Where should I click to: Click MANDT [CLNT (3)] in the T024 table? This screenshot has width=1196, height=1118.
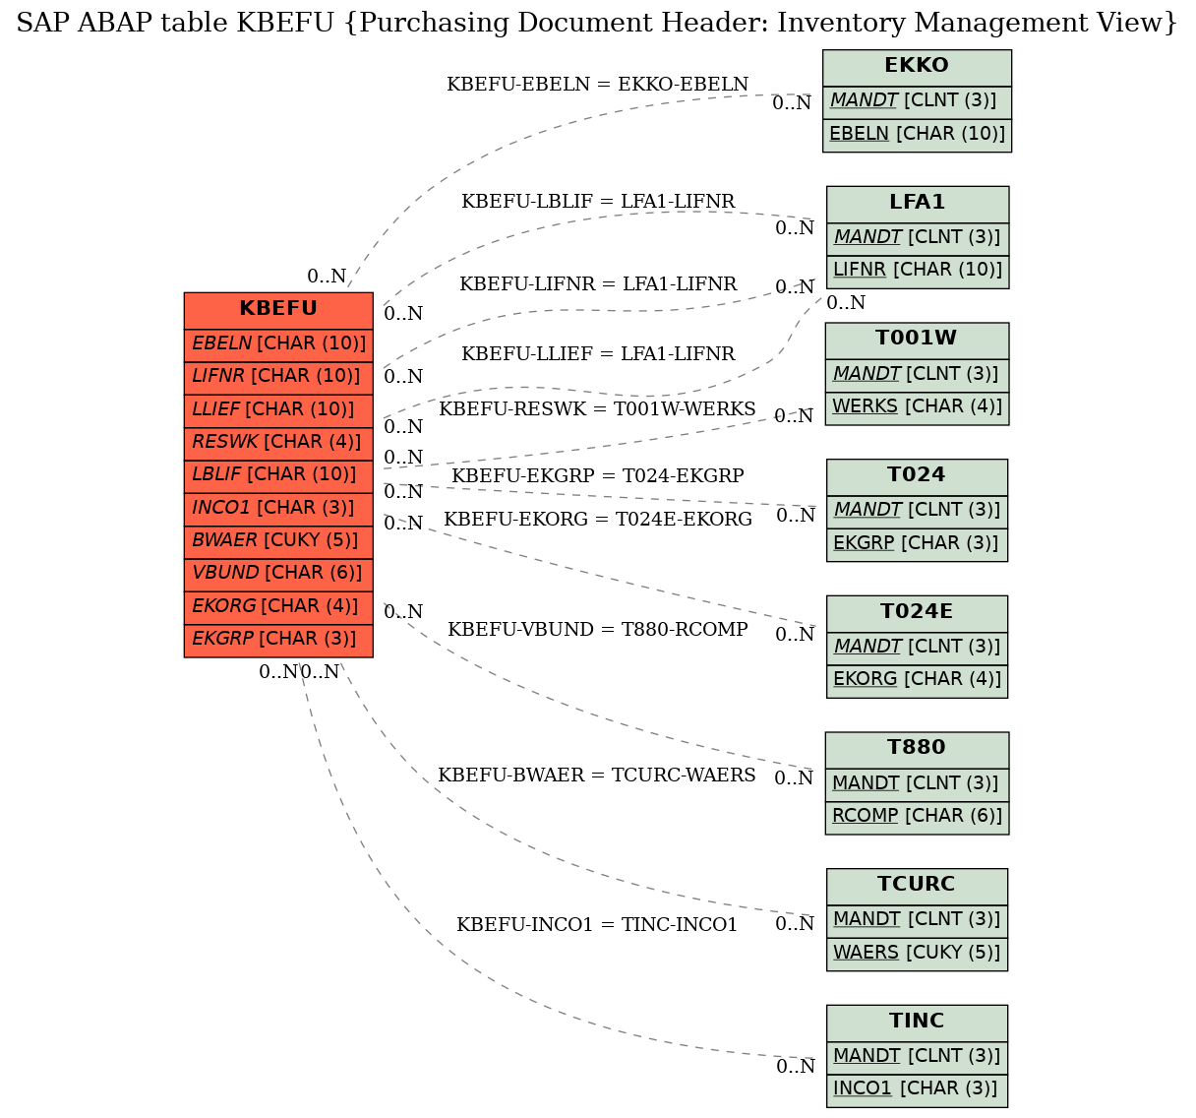click(x=917, y=512)
